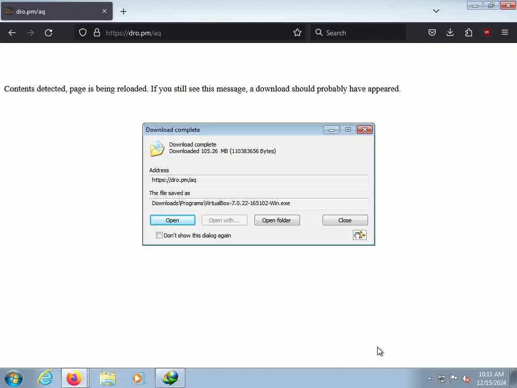Open the tracking protection shield icon
This screenshot has width=517, height=388.
tap(83, 32)
